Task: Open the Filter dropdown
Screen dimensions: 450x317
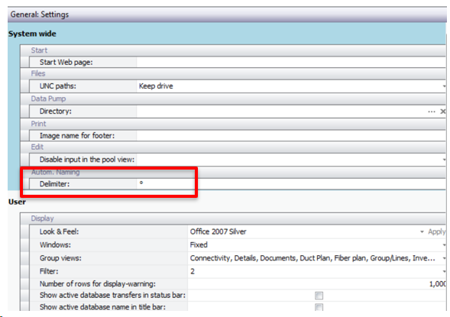Action: tap(444, 271)
